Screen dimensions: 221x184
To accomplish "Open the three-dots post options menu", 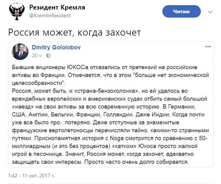I will [x=208, y=47].
